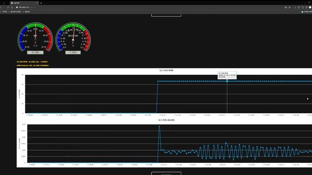Image resolution: width=312 pixels, height=175 pixels.
Task: Click the highlighted data point on RPM chart
Action: tap(227, 81)
